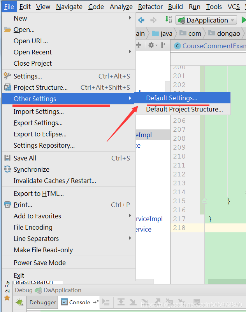Switch to the Console tab
This screenshot has height=312, width=246.
tap(79, 302)
